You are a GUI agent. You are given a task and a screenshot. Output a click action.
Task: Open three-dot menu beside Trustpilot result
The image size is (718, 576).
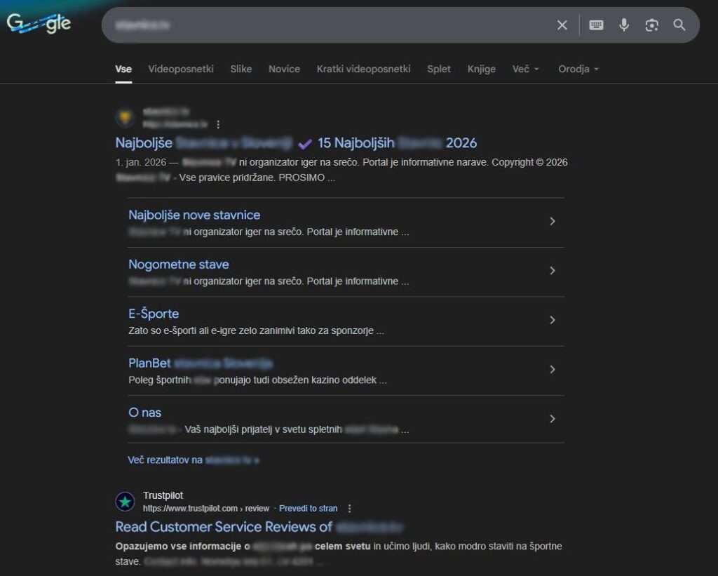point(349,508)
